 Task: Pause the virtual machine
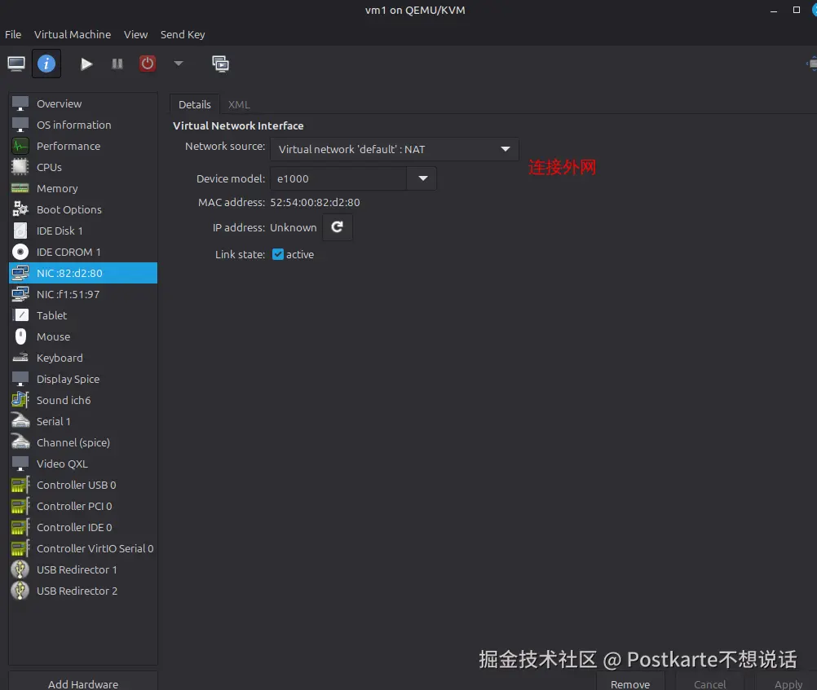(x=117, y=64)
